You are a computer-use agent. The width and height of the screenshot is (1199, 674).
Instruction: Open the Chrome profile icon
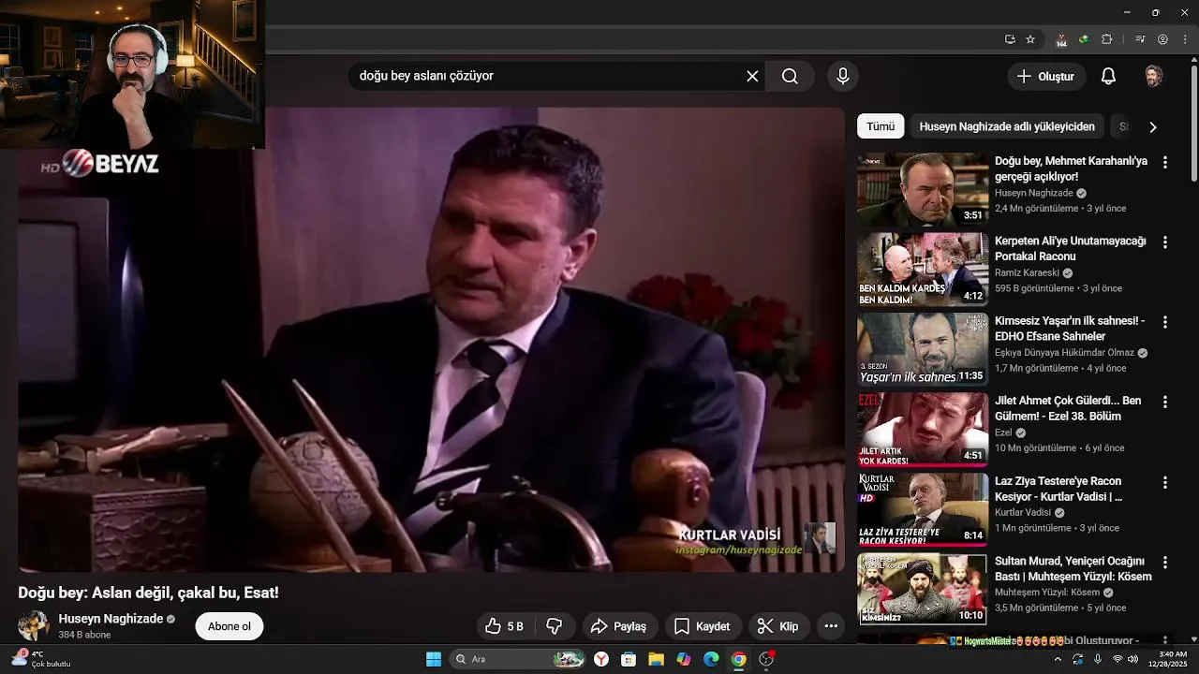pos(1162,39)
